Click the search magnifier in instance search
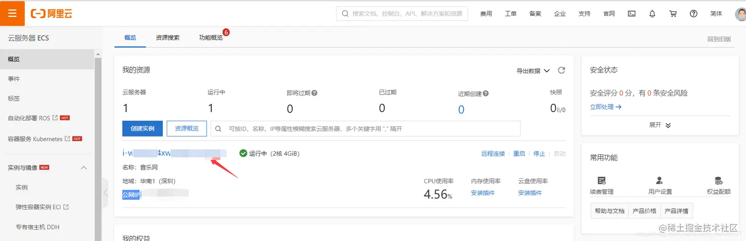 [x=219, y=129]
